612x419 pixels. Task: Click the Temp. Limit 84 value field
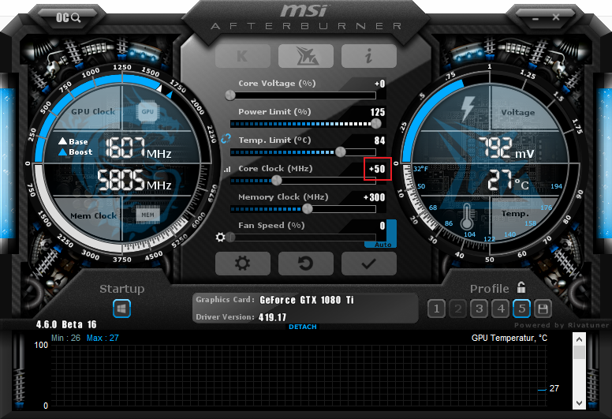pos(379,140)
